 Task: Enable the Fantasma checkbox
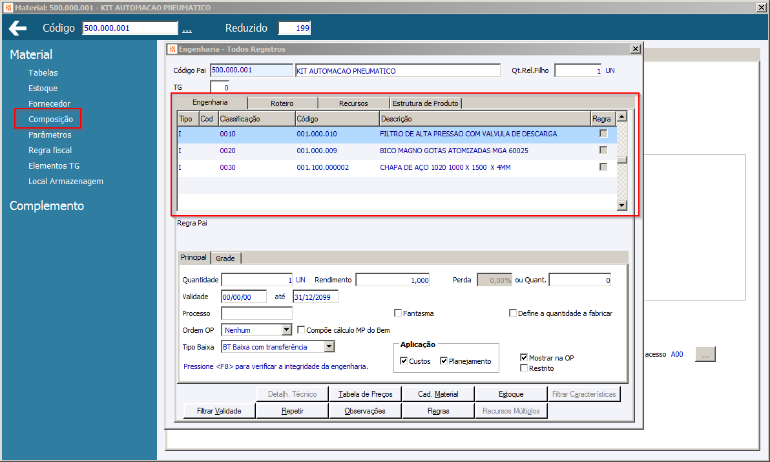pos(398,313)
